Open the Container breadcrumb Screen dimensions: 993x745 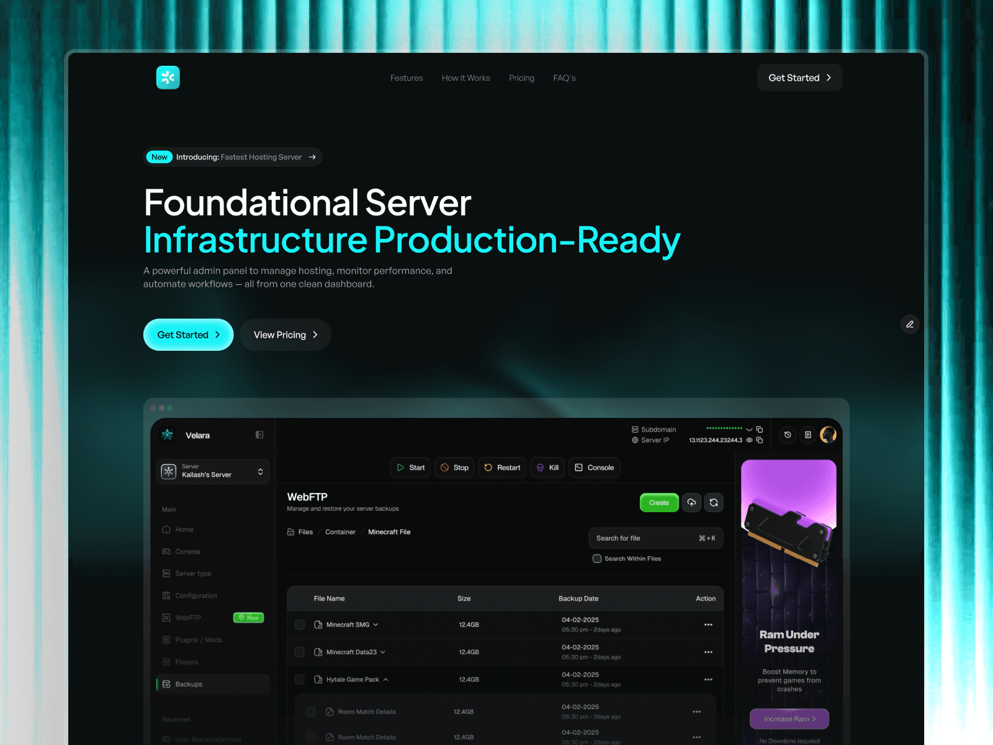point(340,532)
